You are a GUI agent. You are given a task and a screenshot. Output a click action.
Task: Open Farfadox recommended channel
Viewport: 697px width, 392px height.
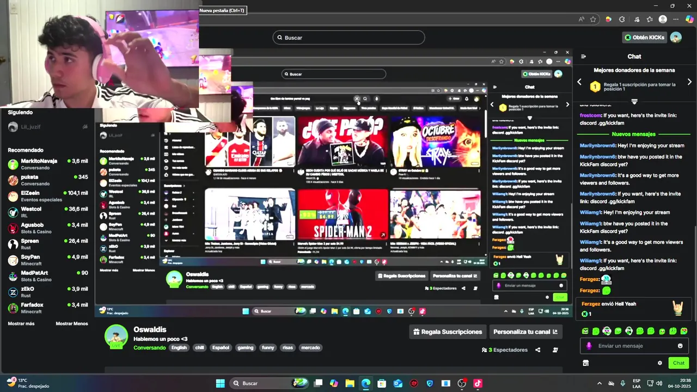click(48, 308)
